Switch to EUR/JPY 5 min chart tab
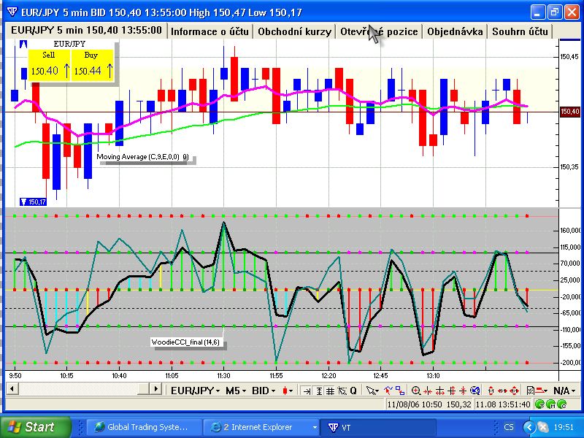Screen dimensions: 584x438 pos(86,31)
